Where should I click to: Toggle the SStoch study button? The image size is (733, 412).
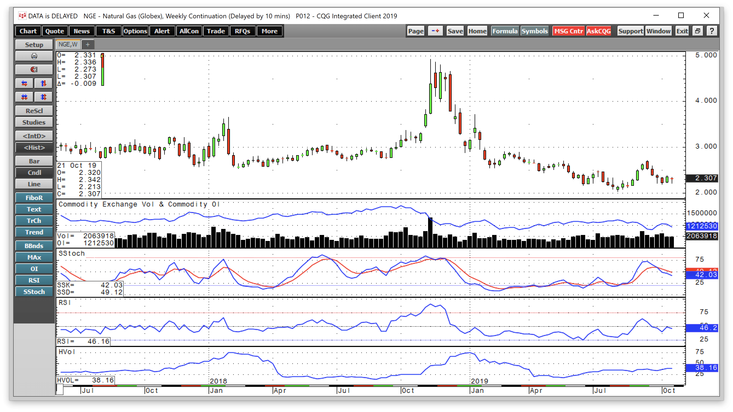34,292
